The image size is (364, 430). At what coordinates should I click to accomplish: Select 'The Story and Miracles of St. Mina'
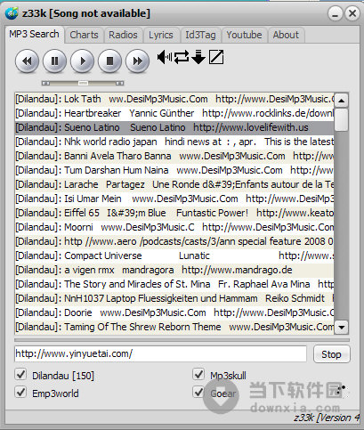[x=174, y=284]
